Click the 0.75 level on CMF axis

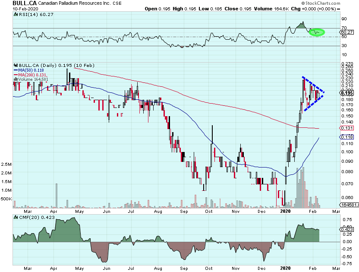pyautogui.click(x=347, y=219)
